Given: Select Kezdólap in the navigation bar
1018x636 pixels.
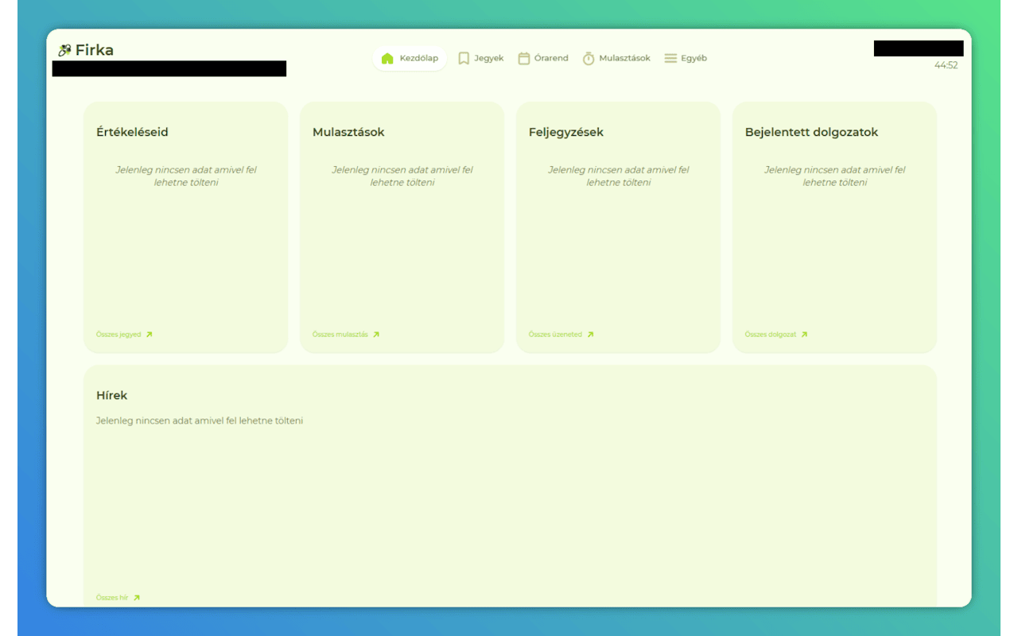Looking at the screenshot, I should point(410,58).
